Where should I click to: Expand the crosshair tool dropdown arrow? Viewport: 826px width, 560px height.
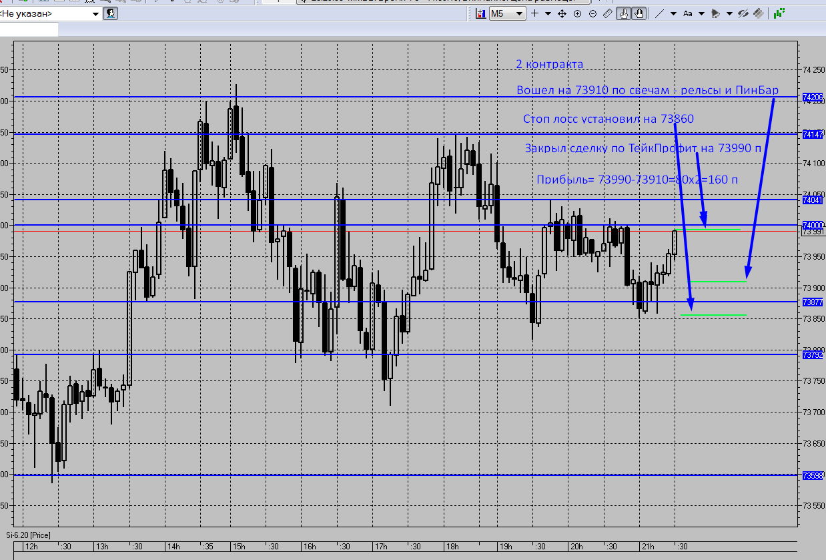tap(548, 13)
